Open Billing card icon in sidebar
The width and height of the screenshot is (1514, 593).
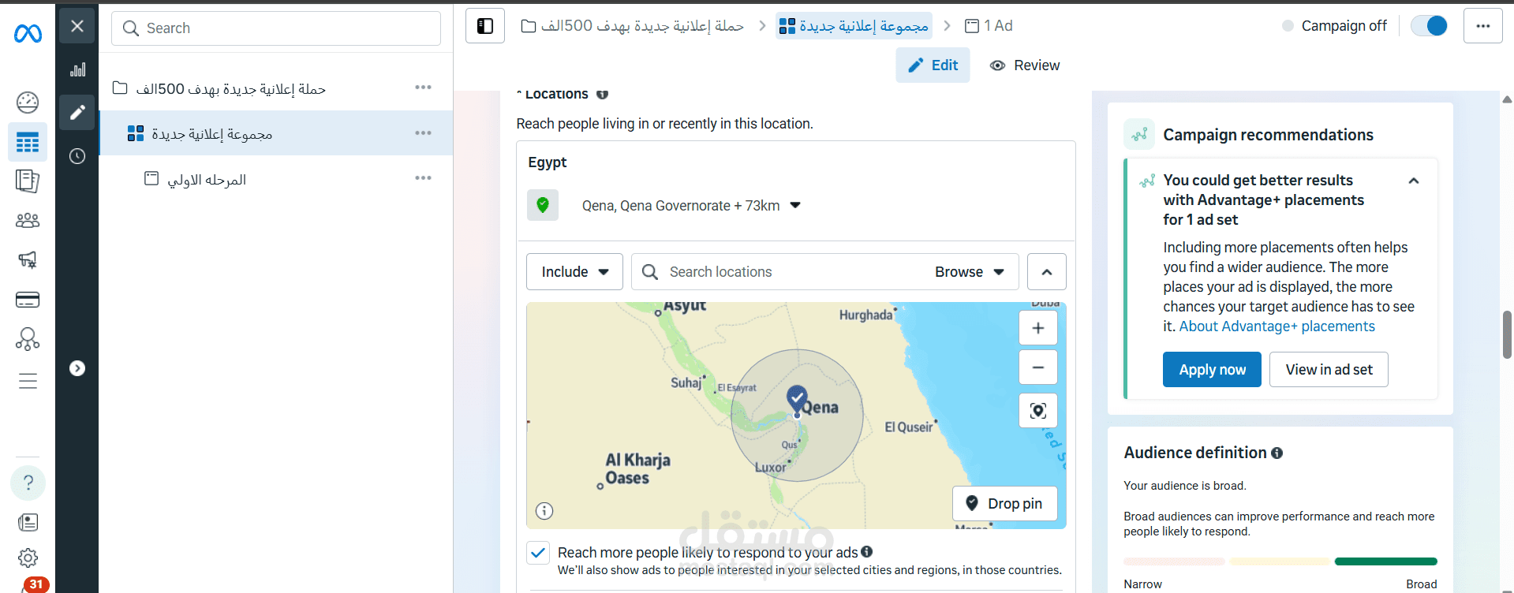(28, 300)
